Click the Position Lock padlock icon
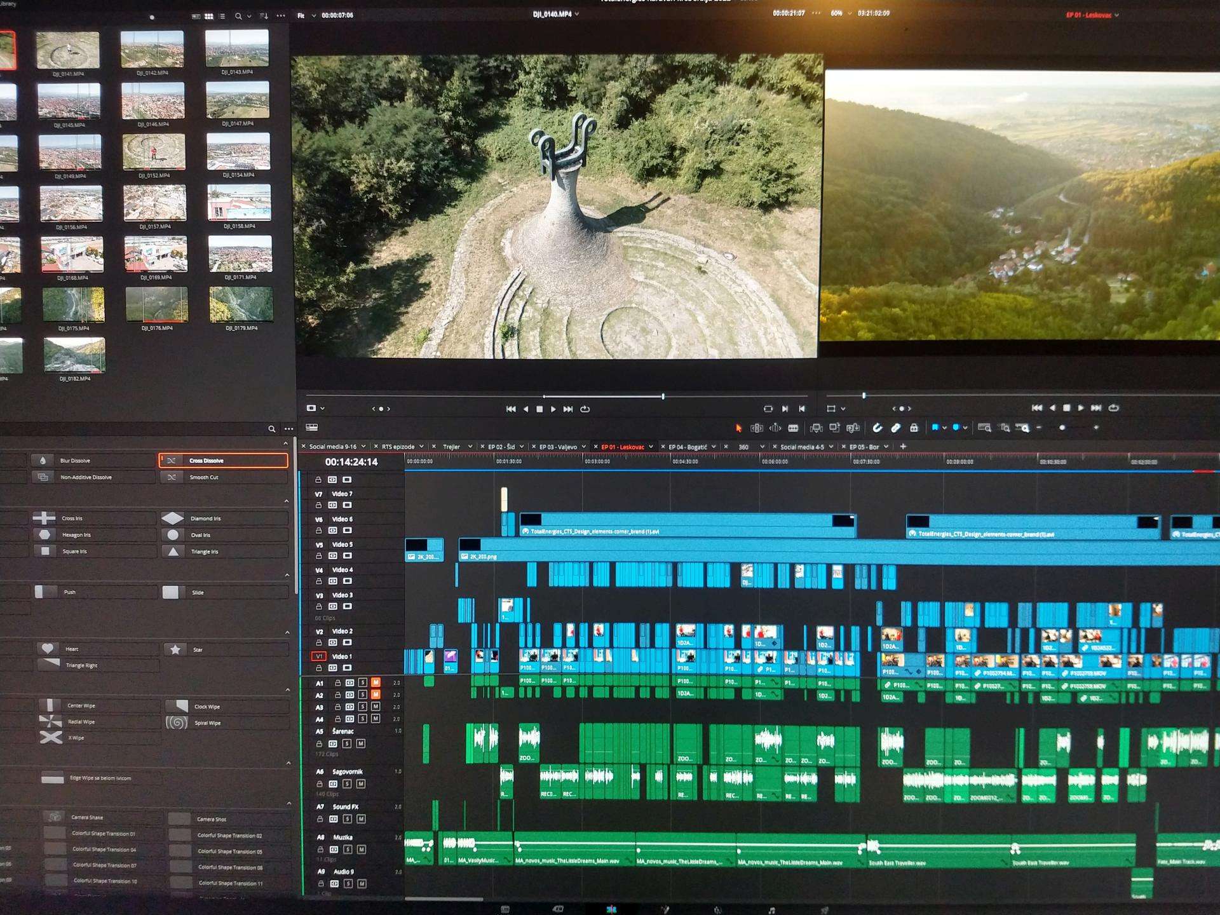The image size is (1220, 915). [x=914, y=428]
